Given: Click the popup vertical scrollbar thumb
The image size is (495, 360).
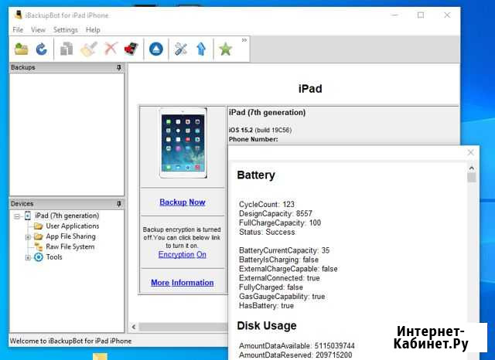Looking at the screenshot, I should [x=472, y=178].
